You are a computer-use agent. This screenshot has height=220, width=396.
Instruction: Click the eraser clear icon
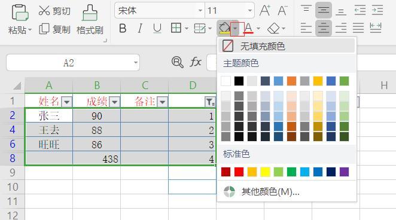tap(273, 28)
